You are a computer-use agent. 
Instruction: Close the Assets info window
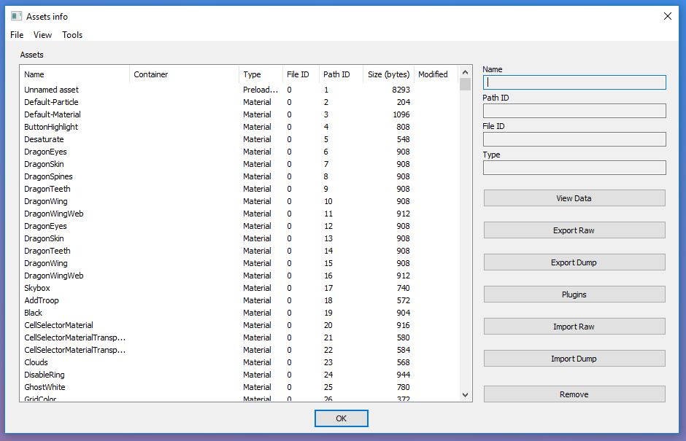coord(667,16)
